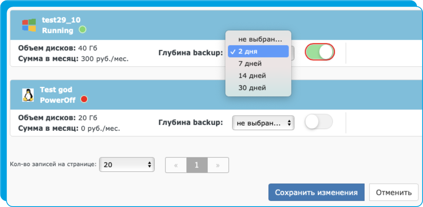
Task: Open records per page dropdown showing 20
Action: click(x=127, y=164)
